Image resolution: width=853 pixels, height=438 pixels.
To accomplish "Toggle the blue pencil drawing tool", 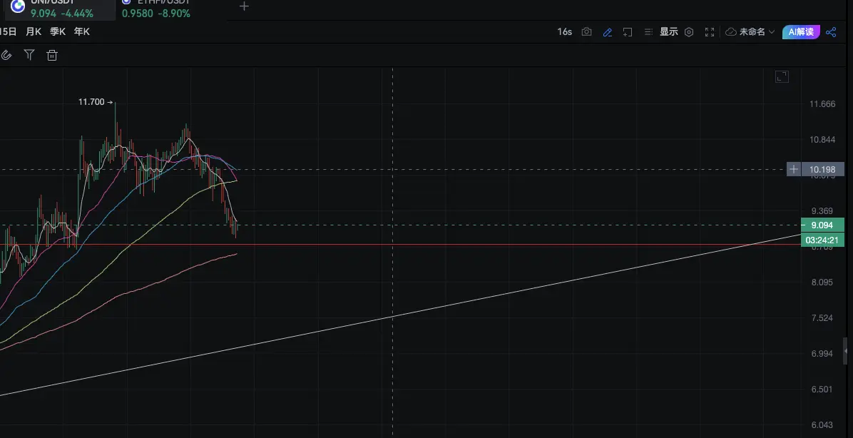I will pos(608,32).
